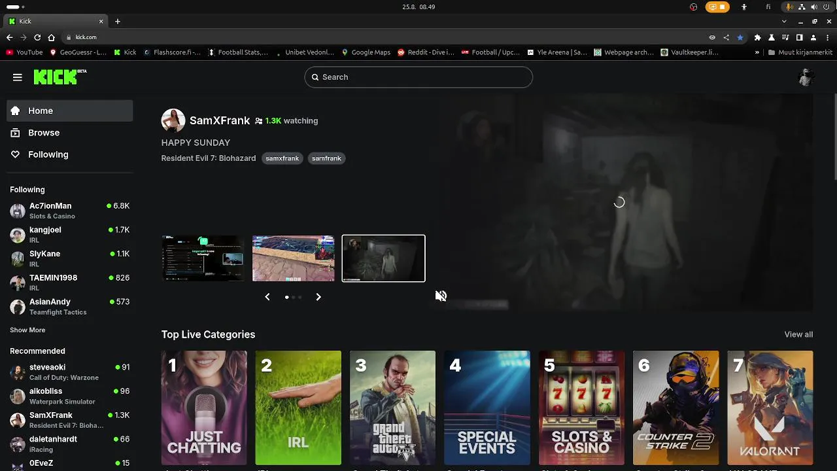Open Slots & Casino category card
Screen dimensions: 837x471
(x=581, y=408)
